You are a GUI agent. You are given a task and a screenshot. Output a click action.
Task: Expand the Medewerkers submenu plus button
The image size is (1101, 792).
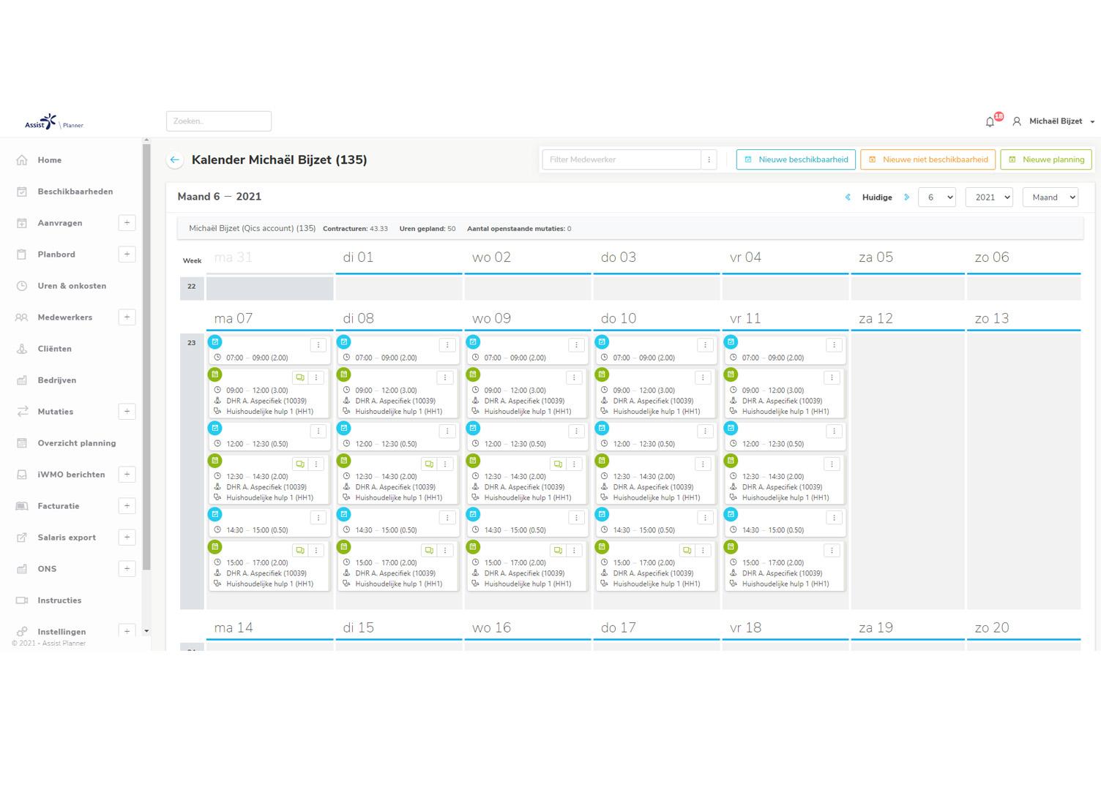click(127, 317)
